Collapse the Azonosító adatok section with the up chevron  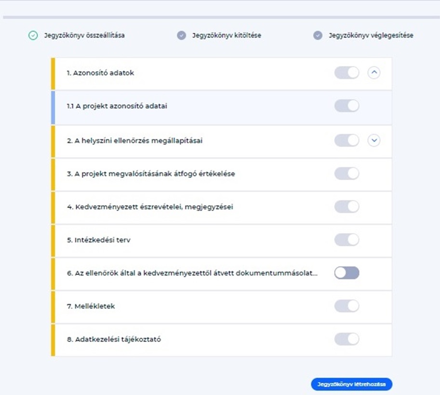[x=374, y=73]
